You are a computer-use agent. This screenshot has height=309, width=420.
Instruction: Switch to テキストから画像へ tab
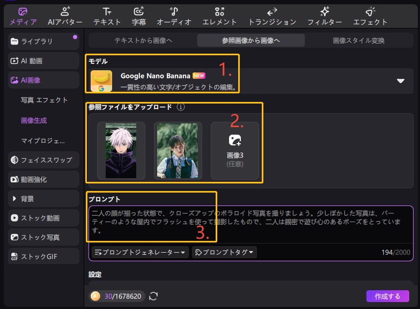143,40
